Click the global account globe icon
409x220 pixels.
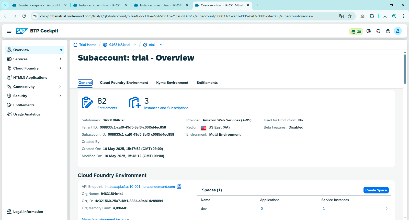coord(105,45)
